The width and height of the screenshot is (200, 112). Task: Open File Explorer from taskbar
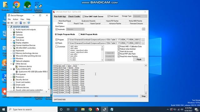tap(83, 109)
